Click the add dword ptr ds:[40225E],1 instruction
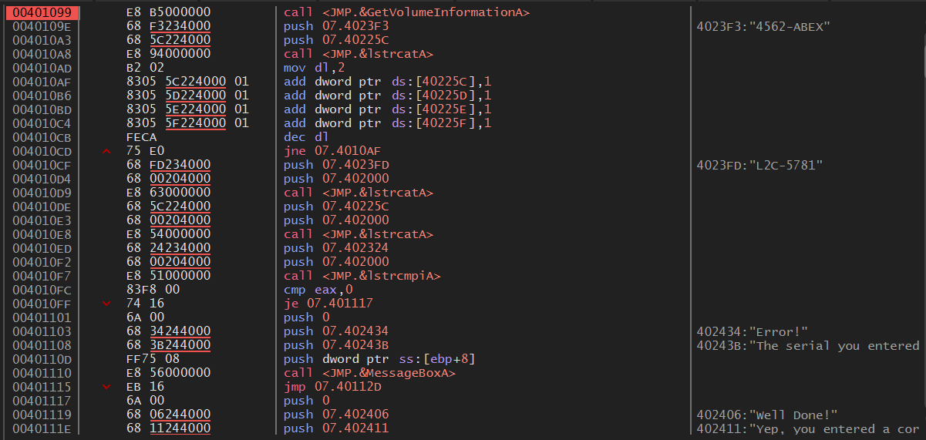Image resolution: width=926 pixels, height=440 pixels. coord(387,109)
